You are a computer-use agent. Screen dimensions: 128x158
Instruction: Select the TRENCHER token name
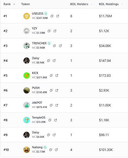(39, 43)
